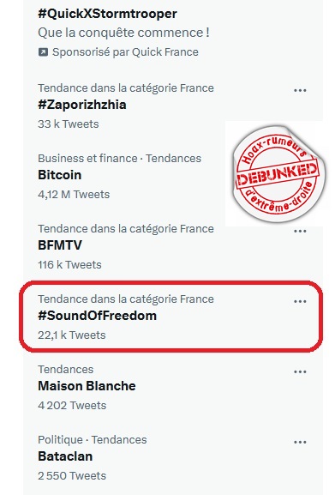Open the #SoundOfFreedom trending hashtag
Image resolution: width=335 pixels, height=495 pixels.
[97, 316]
